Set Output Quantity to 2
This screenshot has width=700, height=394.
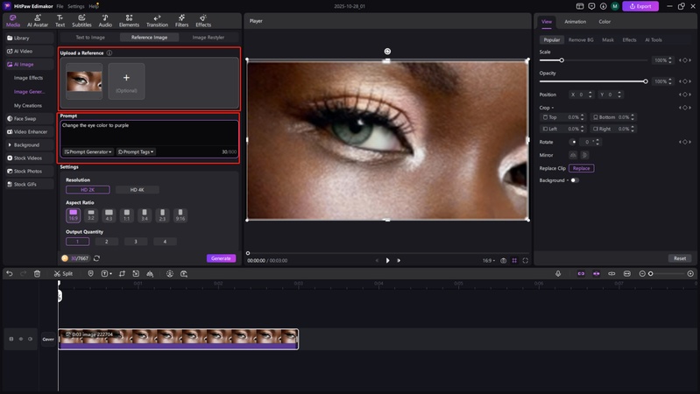[x=106, y=242]
